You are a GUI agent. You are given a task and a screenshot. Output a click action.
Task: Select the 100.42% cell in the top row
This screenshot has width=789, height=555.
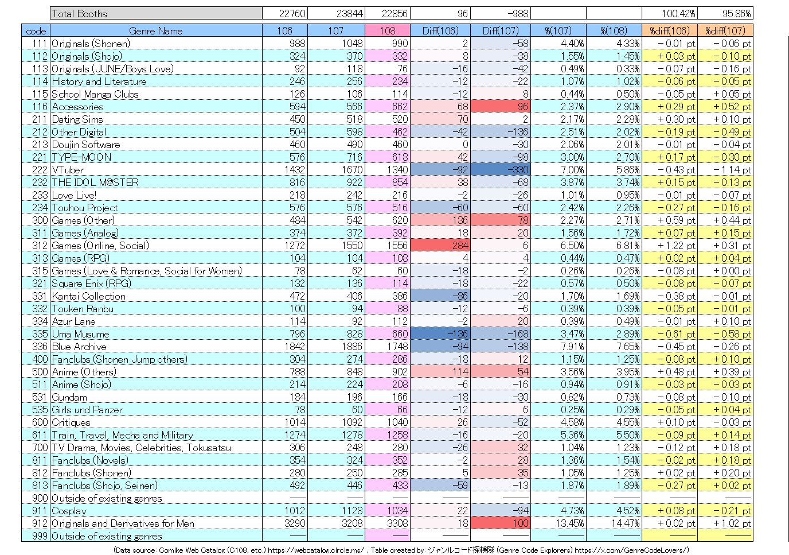[x=670, y=13]
